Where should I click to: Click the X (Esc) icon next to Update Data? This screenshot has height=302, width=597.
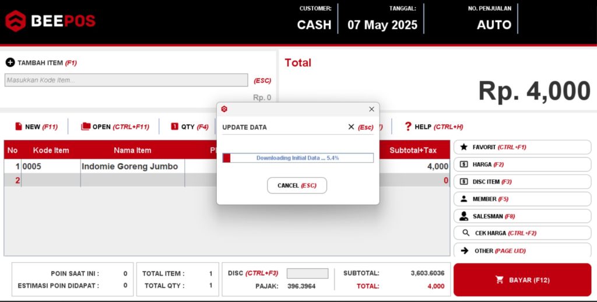[x=351, y=127]
